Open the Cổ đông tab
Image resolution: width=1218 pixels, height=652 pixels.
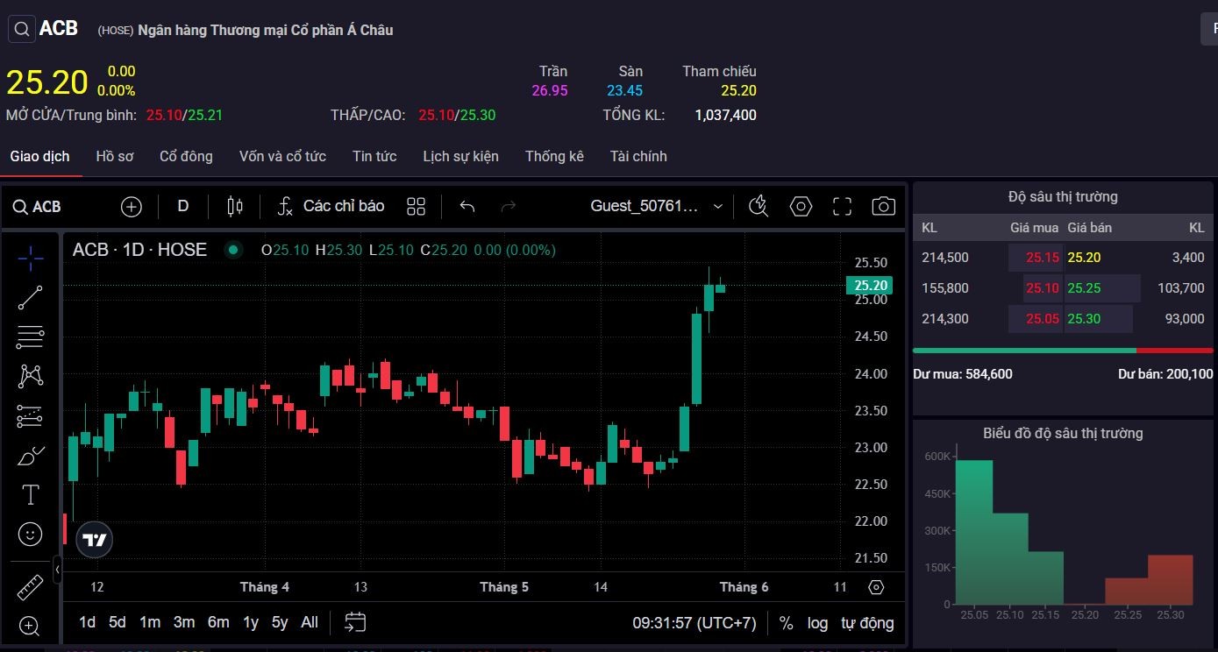(x=186, y=156)
